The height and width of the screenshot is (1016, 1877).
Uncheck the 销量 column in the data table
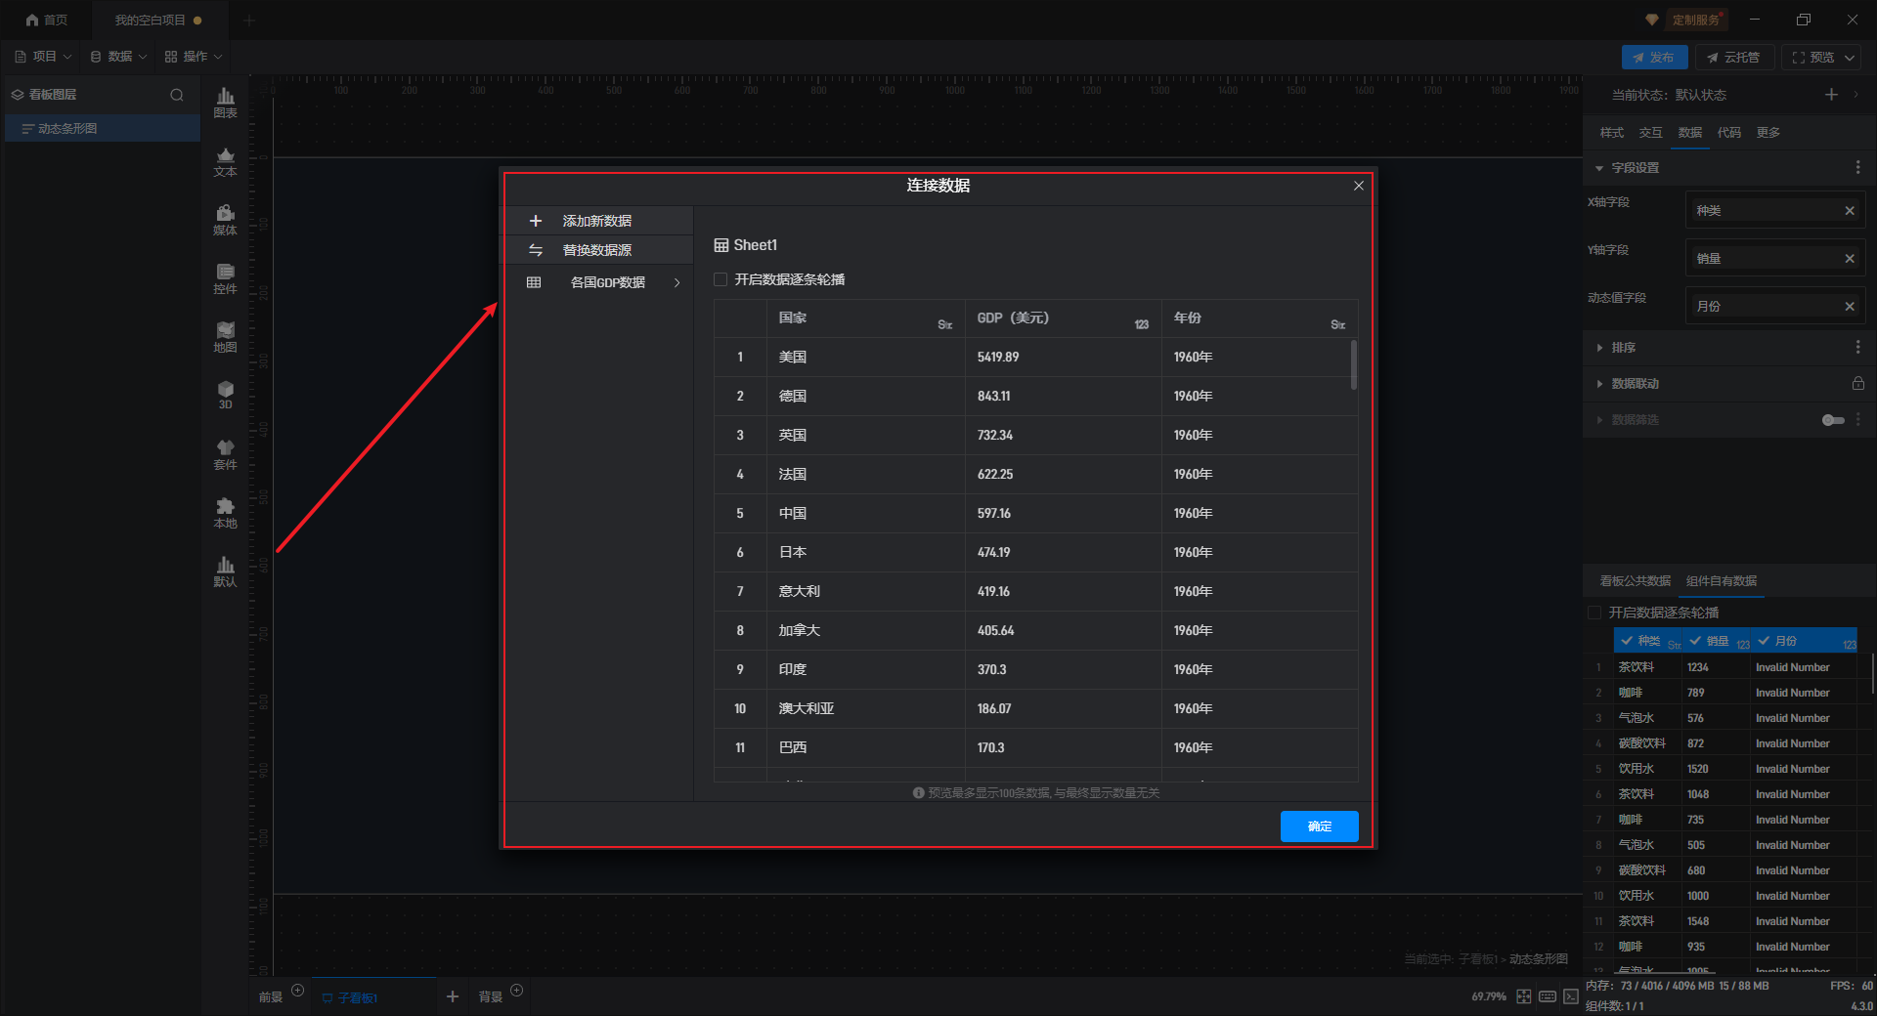click(x=1696, y=641)
